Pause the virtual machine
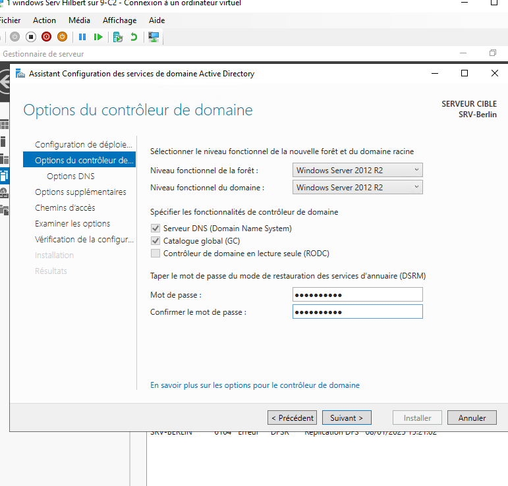This screenshot has width=508, height=486. point(82,37)
